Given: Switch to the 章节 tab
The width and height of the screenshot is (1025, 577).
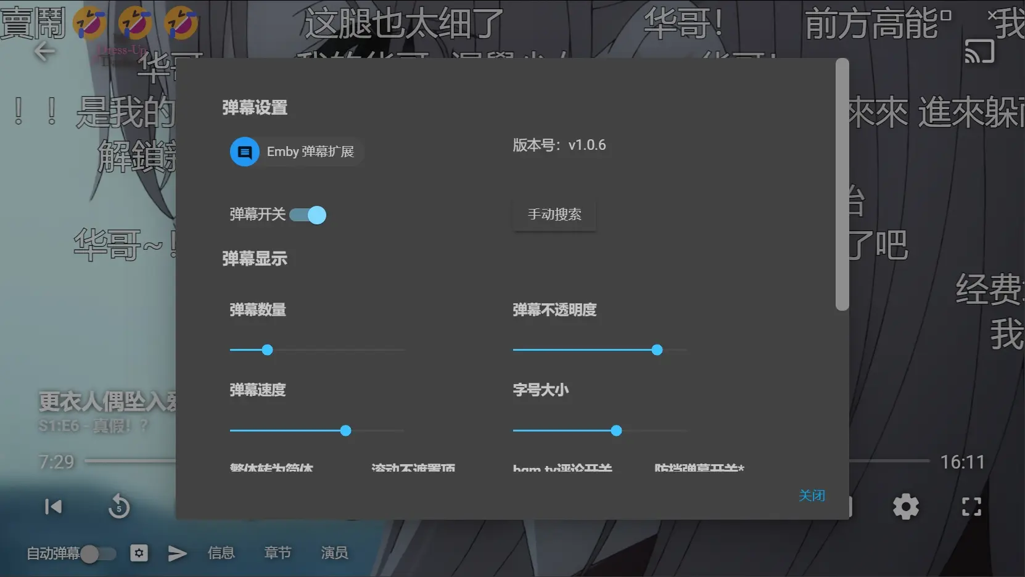Looking at the screenshot, I should (278, 553).
